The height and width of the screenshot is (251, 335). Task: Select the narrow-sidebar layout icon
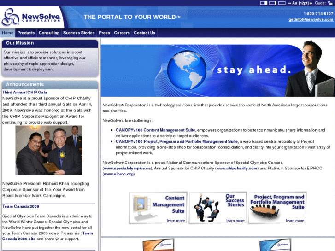coord(273,3)
